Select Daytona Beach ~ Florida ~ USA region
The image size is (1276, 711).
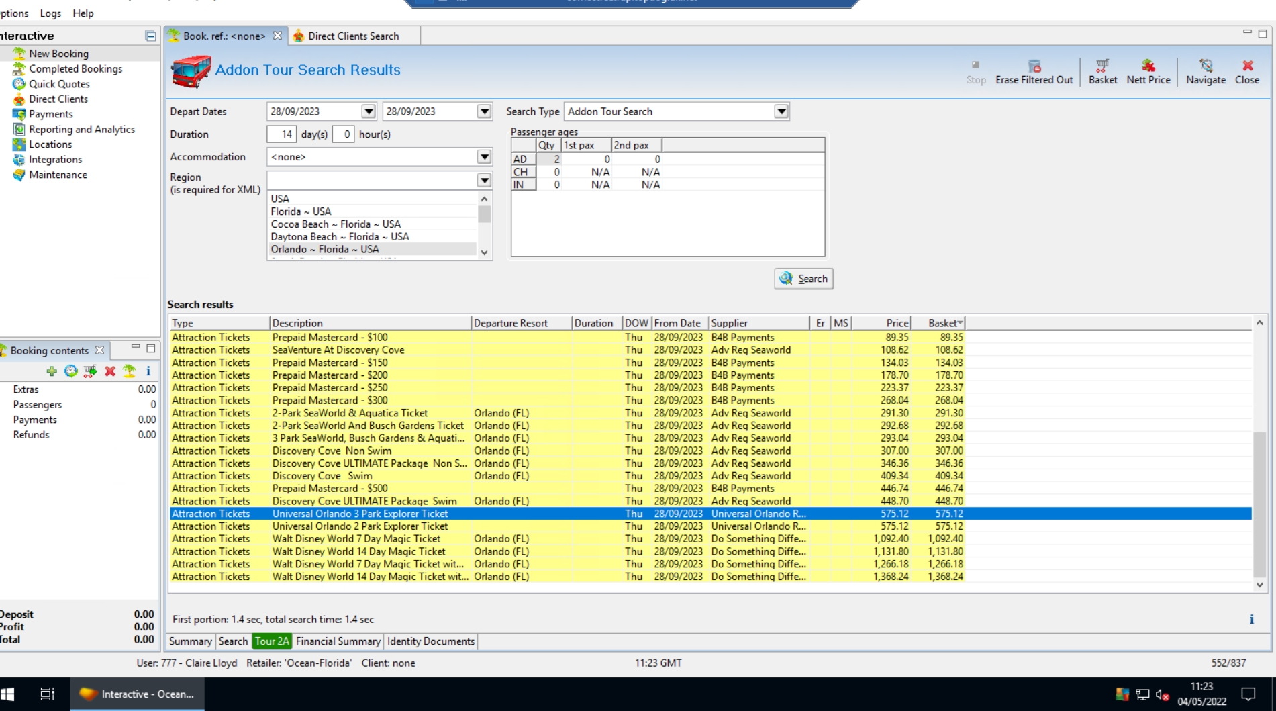[x=373, y=236]
